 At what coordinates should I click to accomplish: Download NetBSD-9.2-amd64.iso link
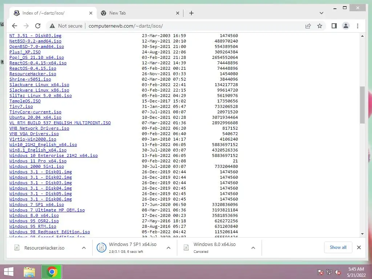pyautogui.click(x=35, y=41)
